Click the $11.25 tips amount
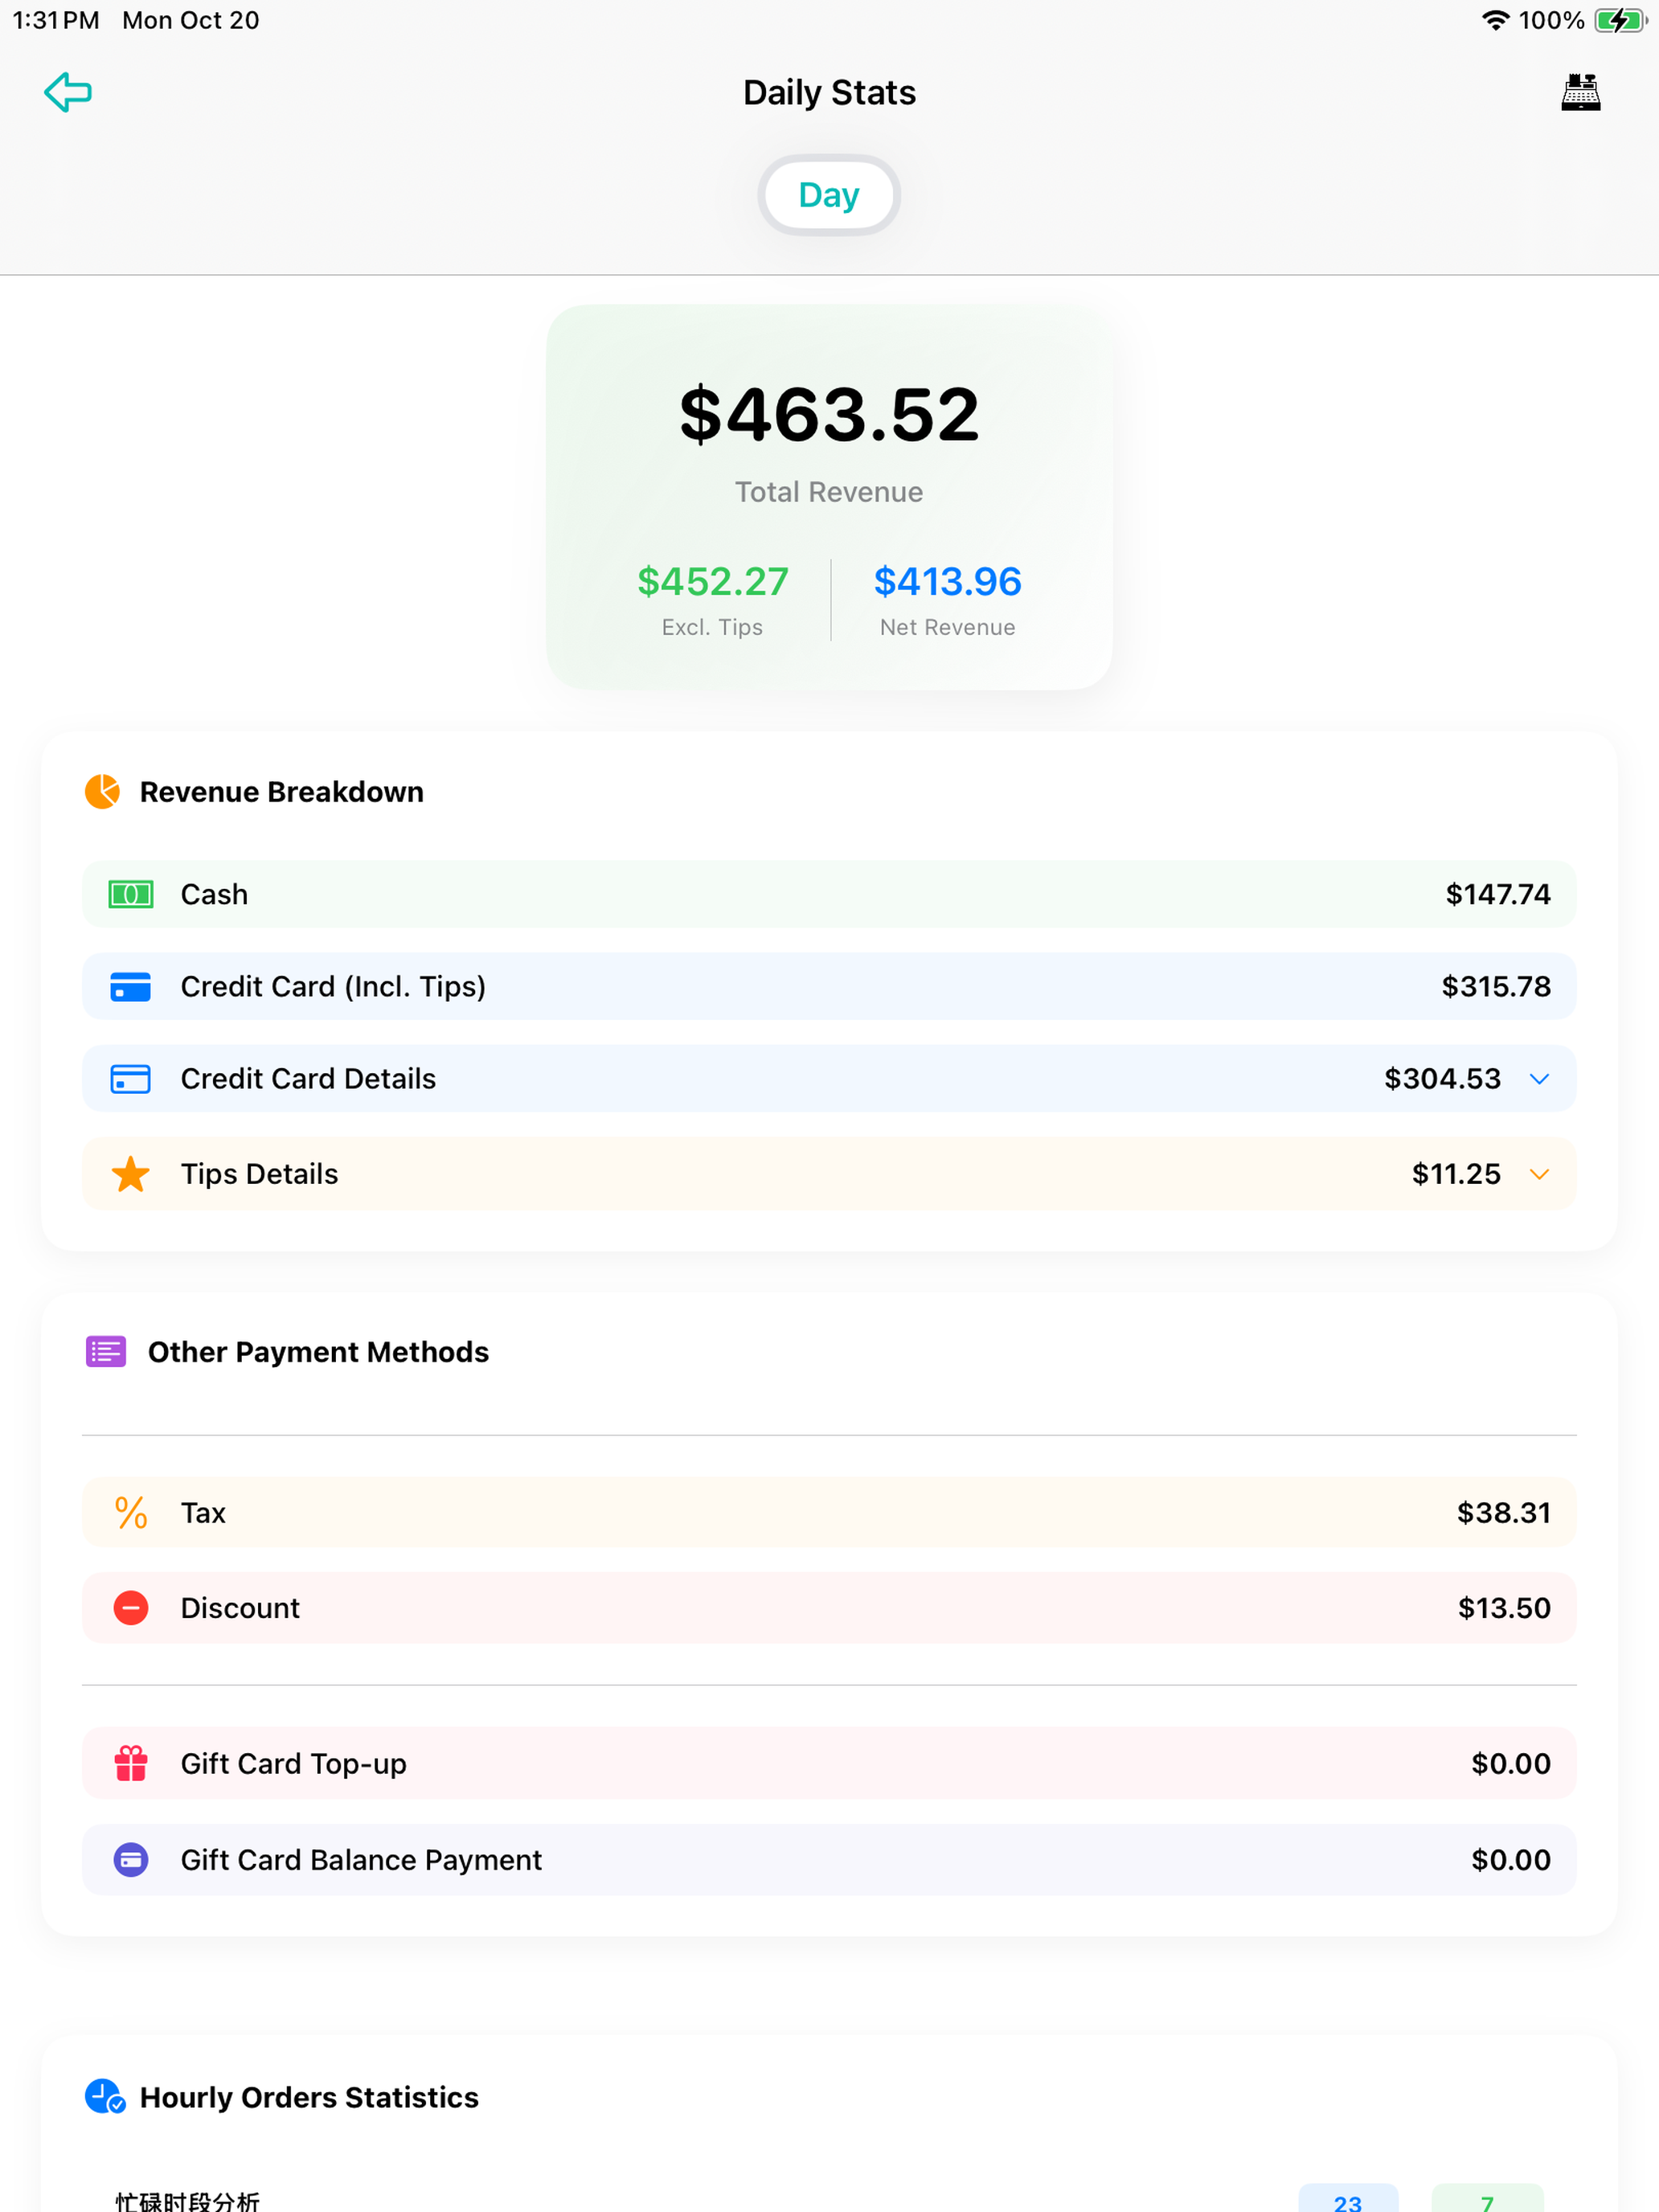The image size is (1659, 2212). pos(1456,1174)
